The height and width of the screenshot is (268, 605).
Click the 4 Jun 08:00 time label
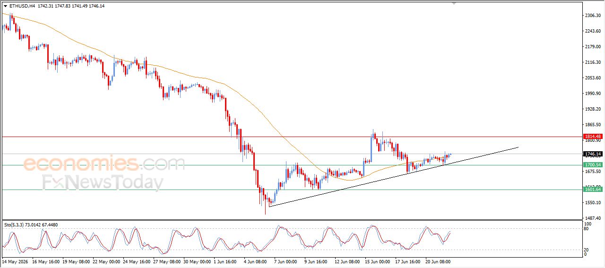(256, 261)
